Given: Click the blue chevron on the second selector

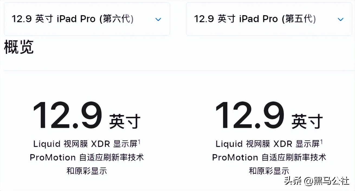Looking at the screenshot, I should 341,19.
